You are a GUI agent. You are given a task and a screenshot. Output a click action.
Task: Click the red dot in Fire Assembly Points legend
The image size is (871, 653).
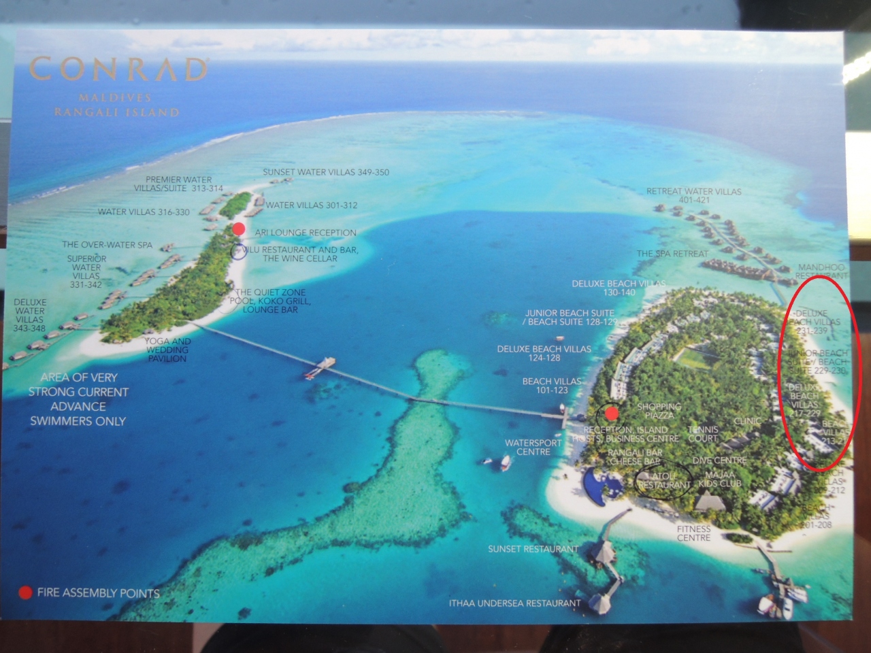point(25,592)
